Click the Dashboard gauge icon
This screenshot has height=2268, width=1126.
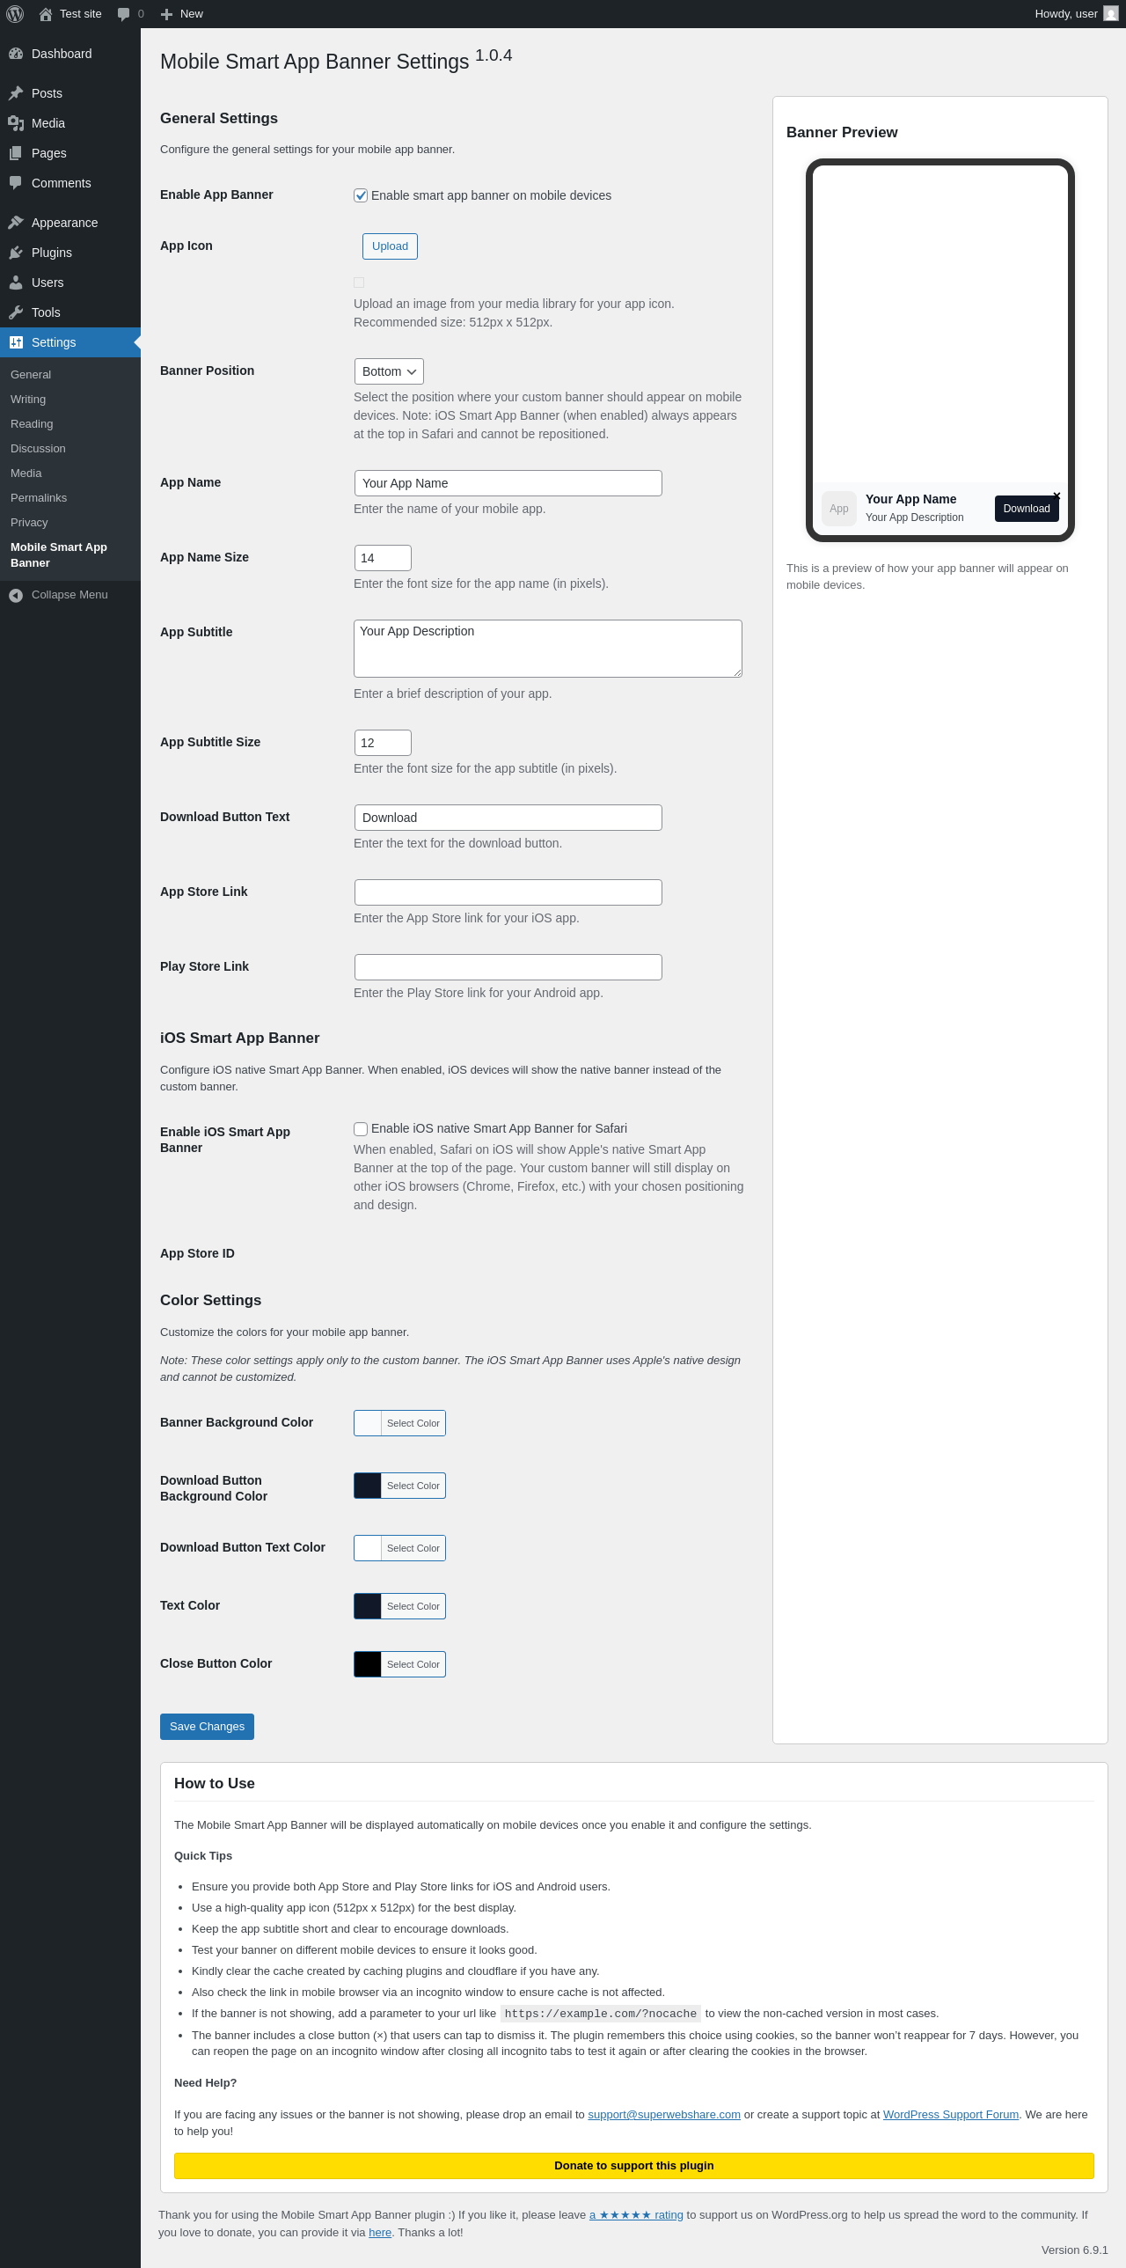click(16, 54)
